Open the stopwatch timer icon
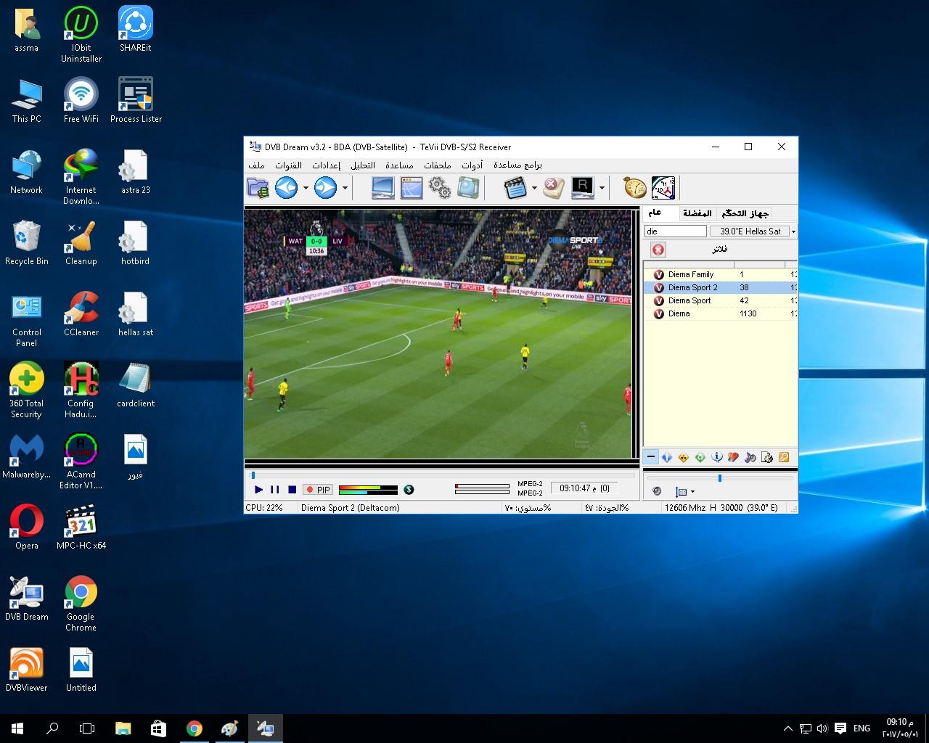 635,188
